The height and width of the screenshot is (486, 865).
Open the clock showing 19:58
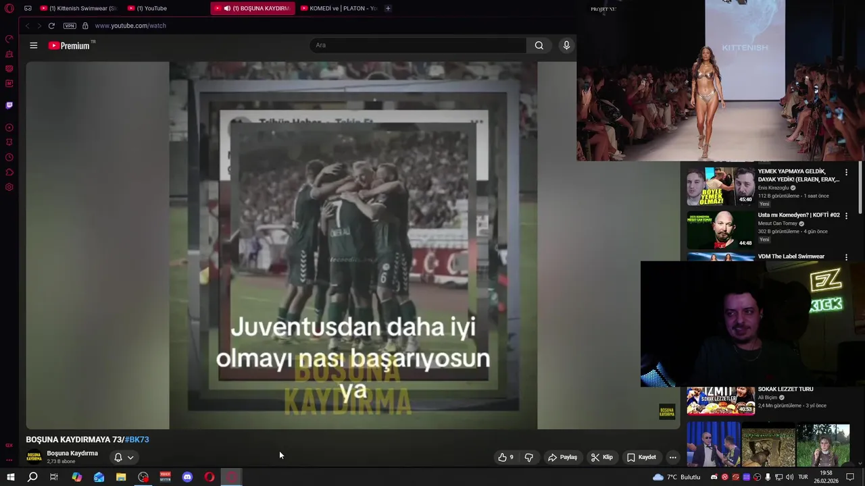tap(826, 477)
